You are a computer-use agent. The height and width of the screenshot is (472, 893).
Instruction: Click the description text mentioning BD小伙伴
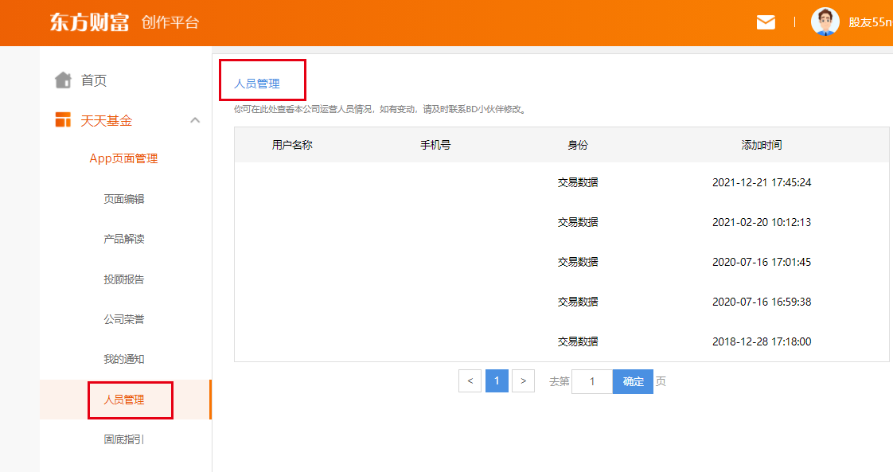[381, 109]
